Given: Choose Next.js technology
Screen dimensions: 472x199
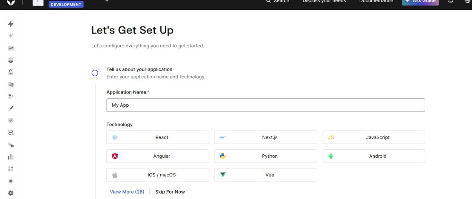Looking at the screenshot, I should tap(266, 137).
